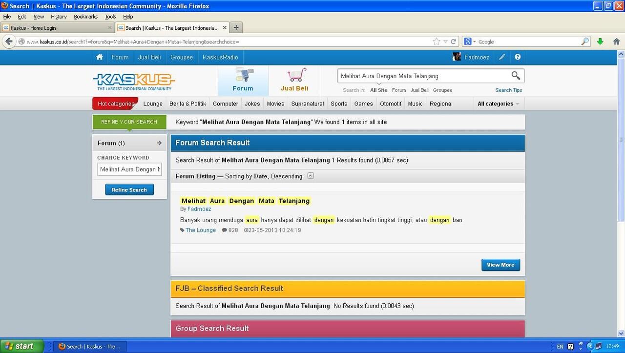This screenshot has width=625, height=353.
Task: Close the Kaskus - Home Login tab
Action: coord(109,28)
